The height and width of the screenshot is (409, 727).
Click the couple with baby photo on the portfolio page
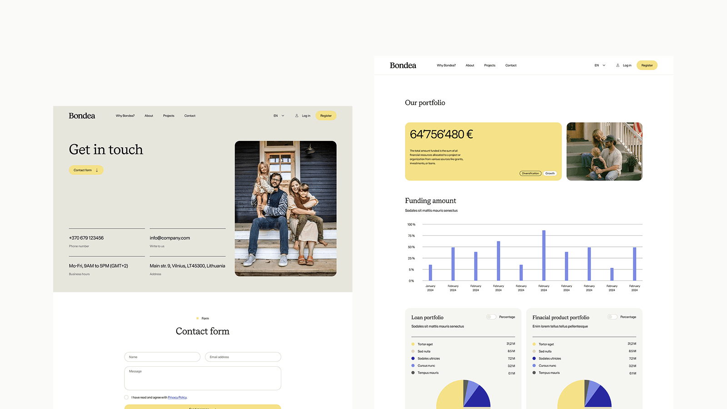coord(604,151)
